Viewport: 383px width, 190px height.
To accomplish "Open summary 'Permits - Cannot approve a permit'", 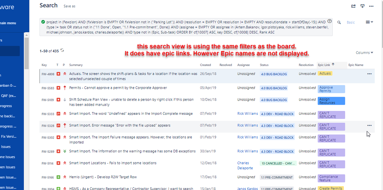I will (x=118, y=88).
